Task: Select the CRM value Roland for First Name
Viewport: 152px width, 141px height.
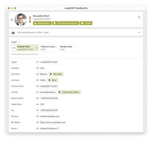Action: point(42,74)
